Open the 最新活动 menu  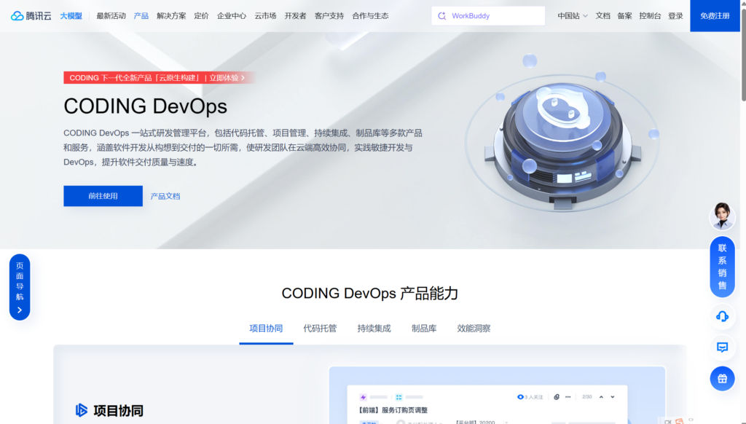[x=111, y=16]
